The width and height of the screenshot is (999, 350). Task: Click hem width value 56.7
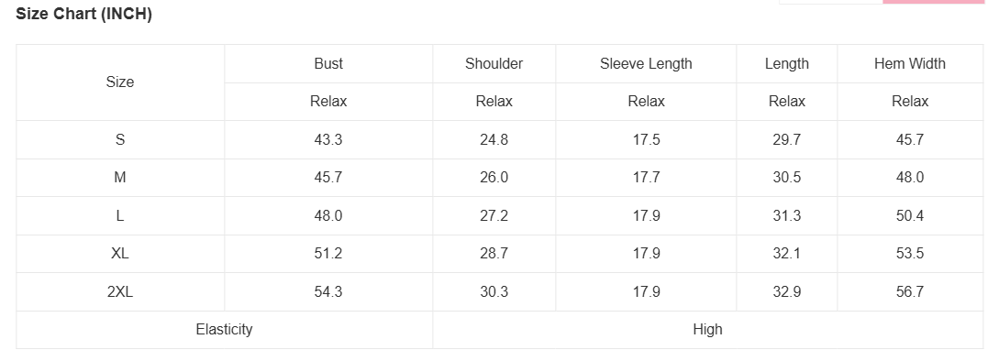(x=910, y=291)
